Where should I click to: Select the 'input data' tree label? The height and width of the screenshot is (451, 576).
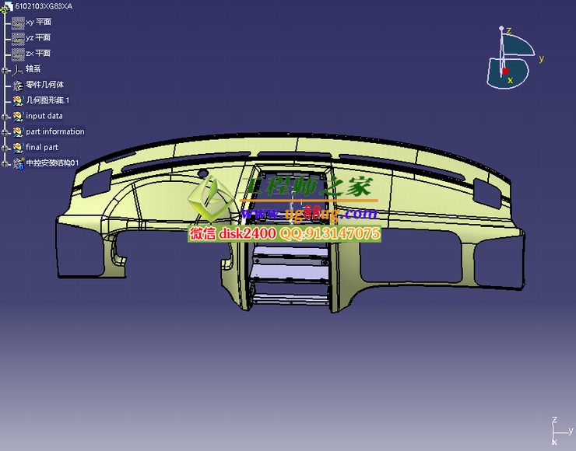(x=44, y=116)
